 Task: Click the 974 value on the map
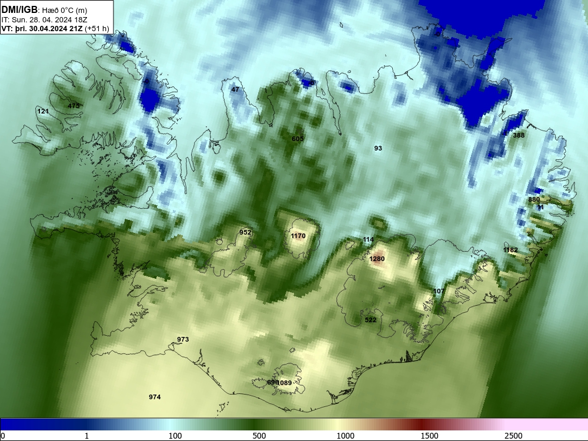tap(155, 397)
